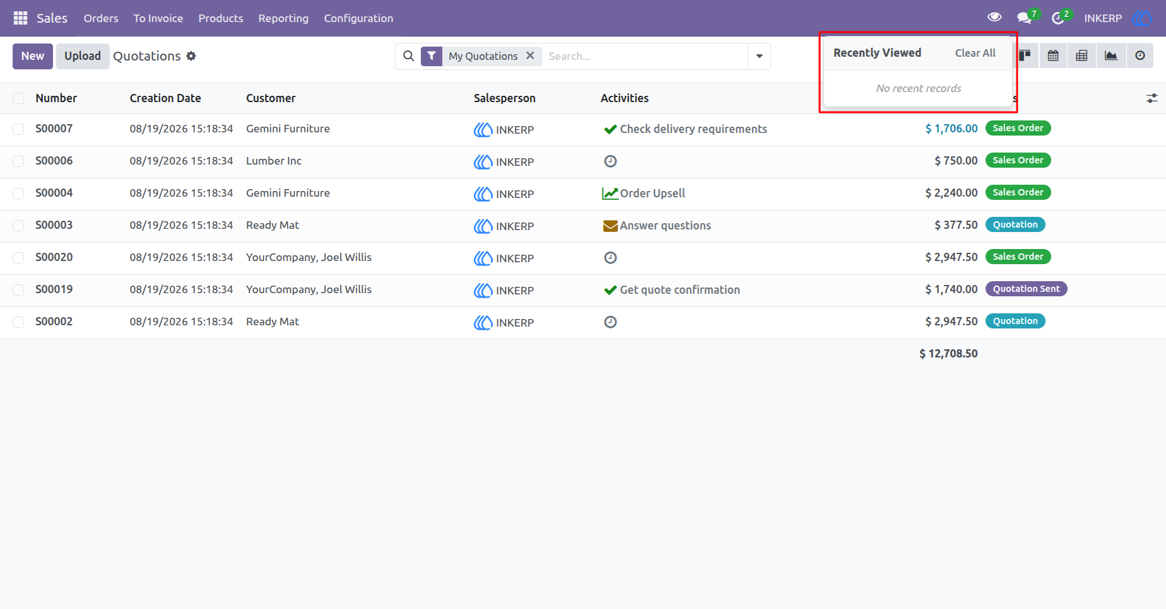Click the clock activity icon for S00006

(610, 161)
